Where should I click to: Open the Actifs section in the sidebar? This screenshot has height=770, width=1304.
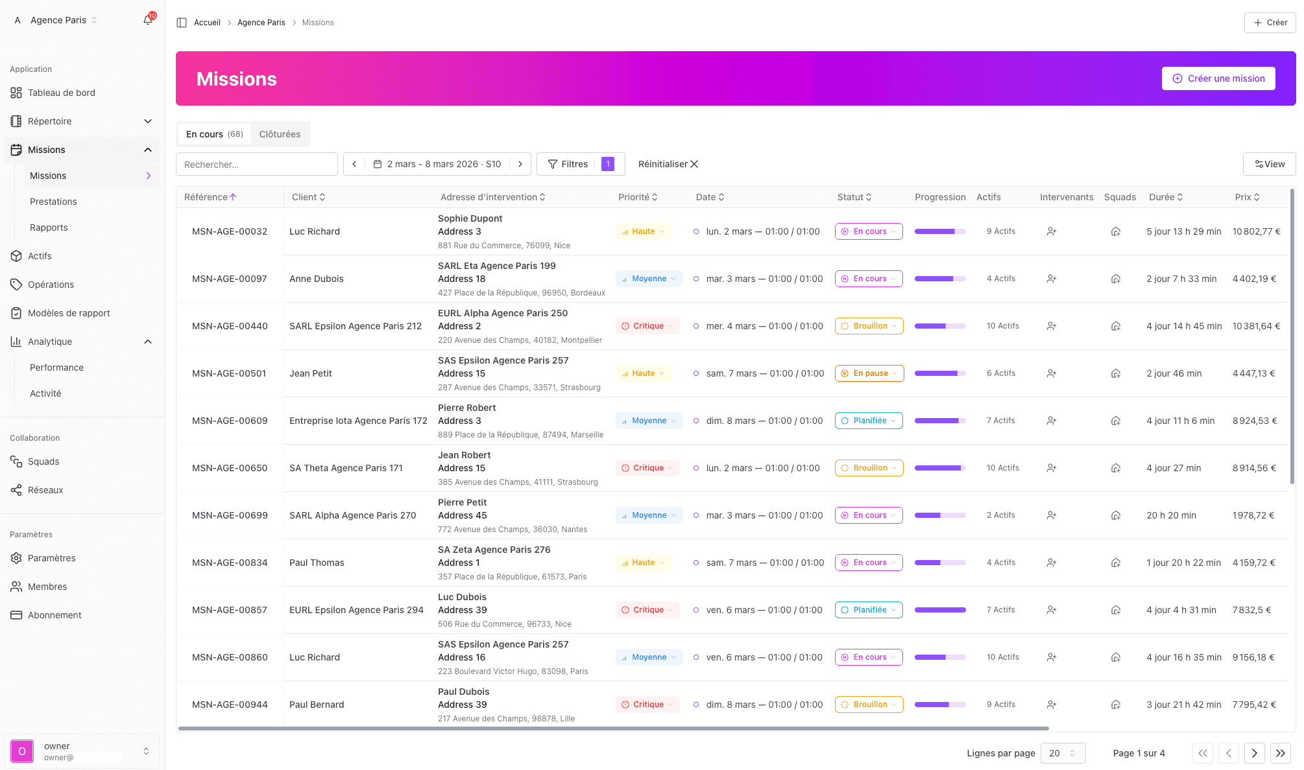[x=40, y=256]
